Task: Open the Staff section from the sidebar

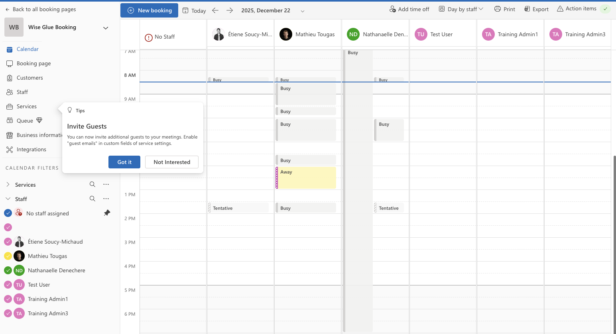Action: click(x=22, y=92)
